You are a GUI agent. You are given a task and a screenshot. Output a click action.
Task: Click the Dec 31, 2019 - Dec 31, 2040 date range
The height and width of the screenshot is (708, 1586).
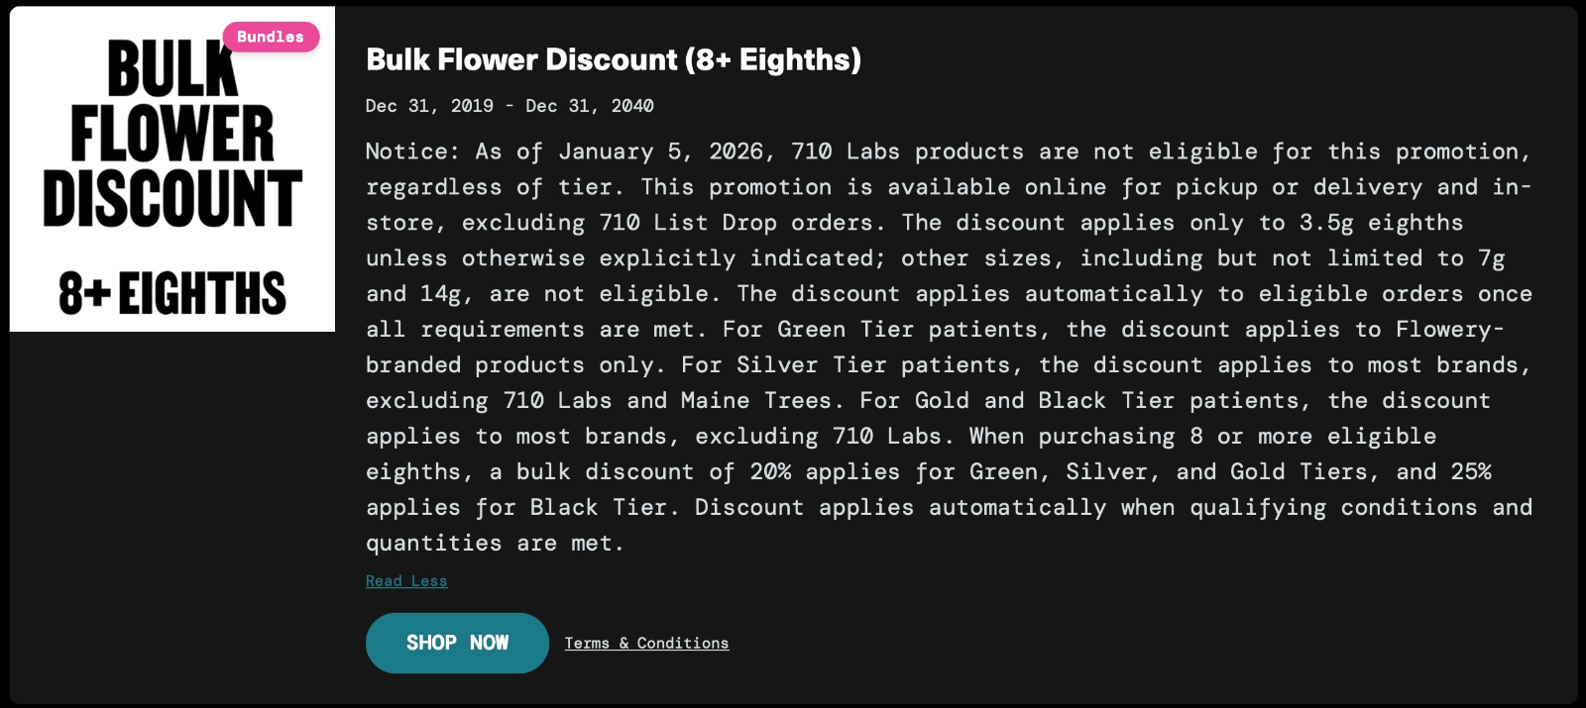point(510,106)
